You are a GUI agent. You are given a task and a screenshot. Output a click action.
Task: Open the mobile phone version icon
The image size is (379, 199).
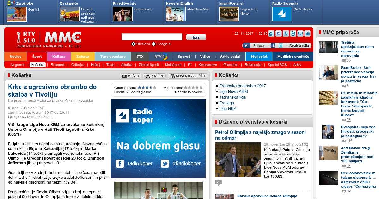click(293, 33)
